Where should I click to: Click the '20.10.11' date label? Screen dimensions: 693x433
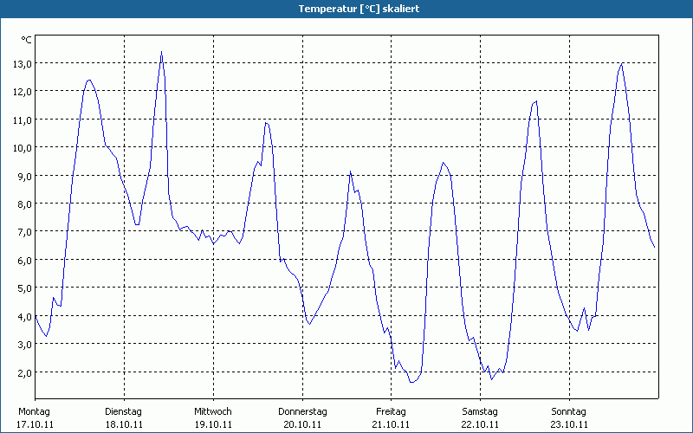[x=302, y=424]
